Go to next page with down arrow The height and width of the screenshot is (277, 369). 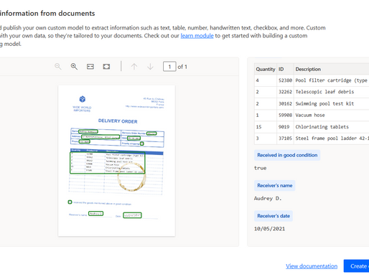150,67
